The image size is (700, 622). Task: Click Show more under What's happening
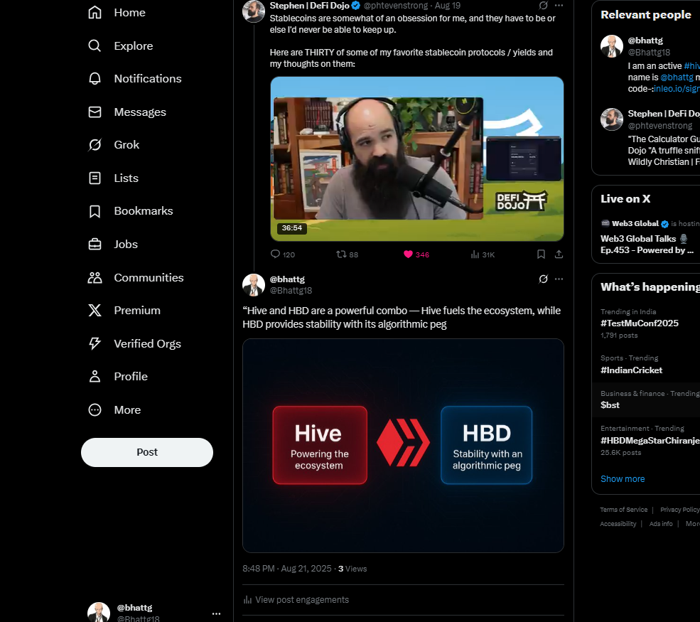[623, 478]
